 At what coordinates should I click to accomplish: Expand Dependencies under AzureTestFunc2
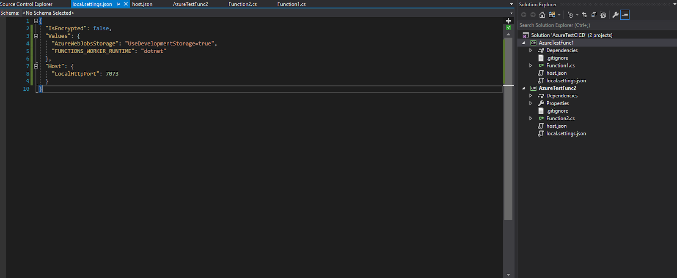pos(531,96)
